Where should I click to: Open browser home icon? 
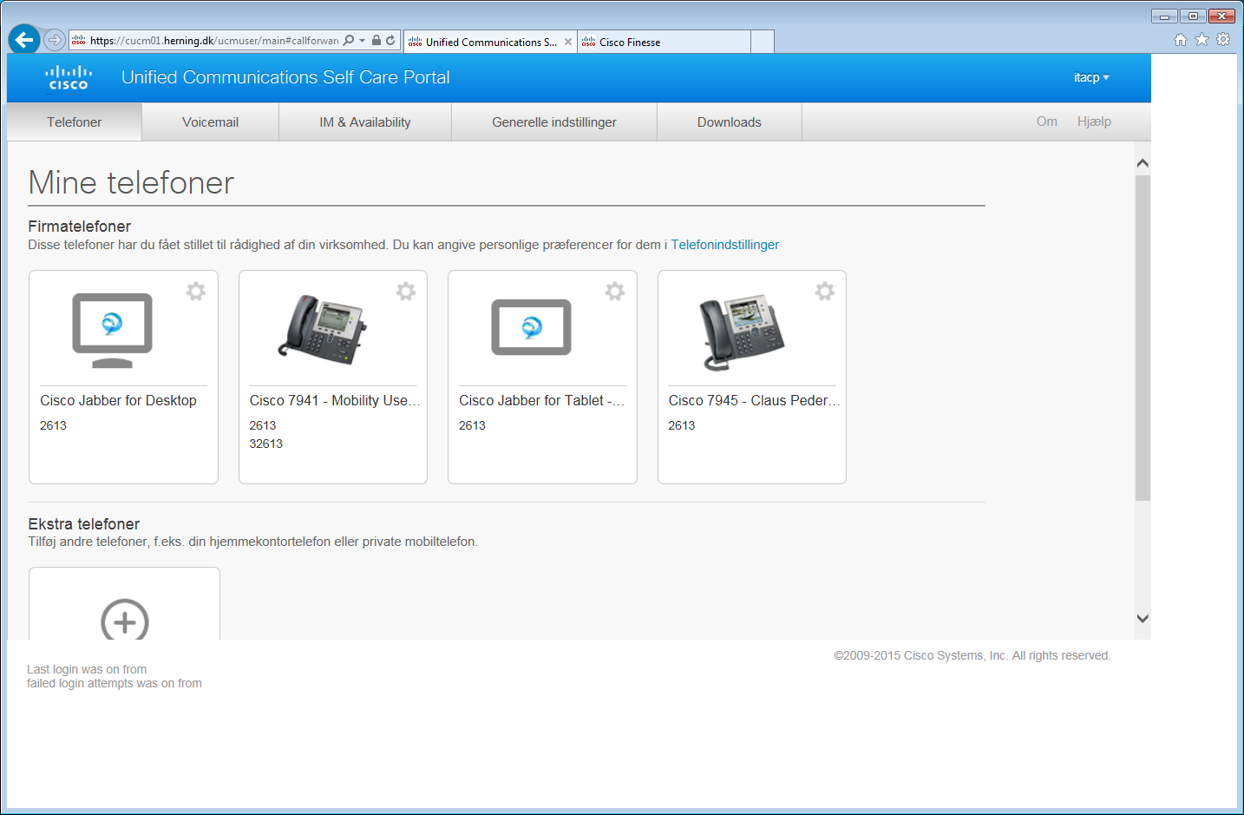(1181, 39)
